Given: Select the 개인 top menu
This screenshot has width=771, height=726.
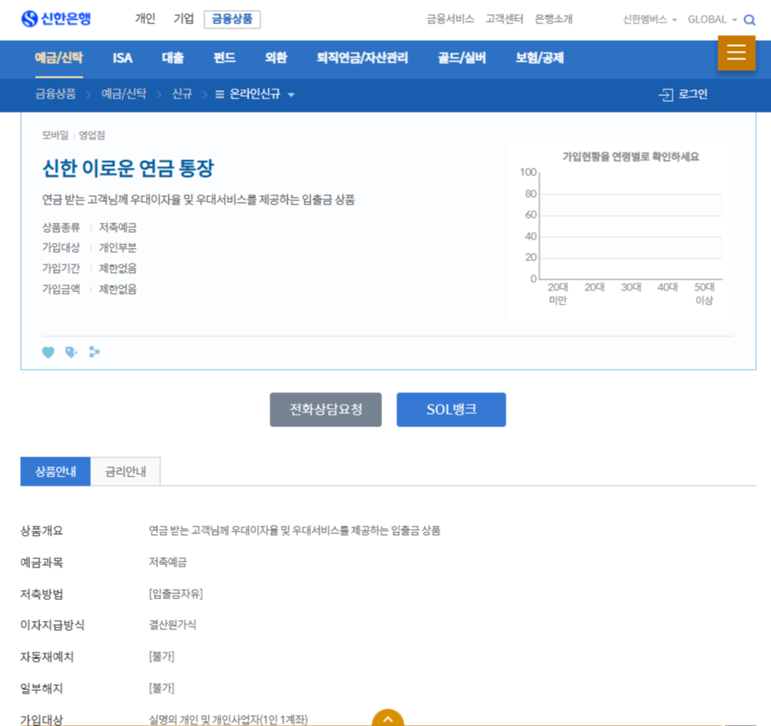Looking at the screenshot, I should (x=145, y=18).
